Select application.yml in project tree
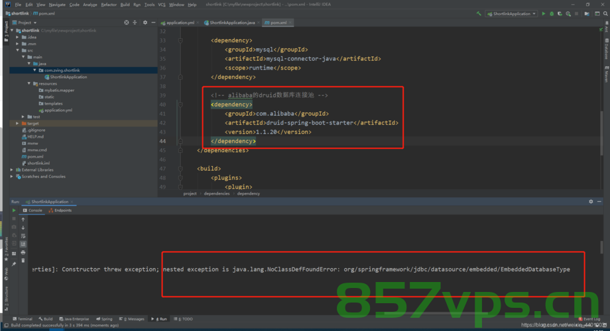Screen dimensions: 610x331 (56, 111)
